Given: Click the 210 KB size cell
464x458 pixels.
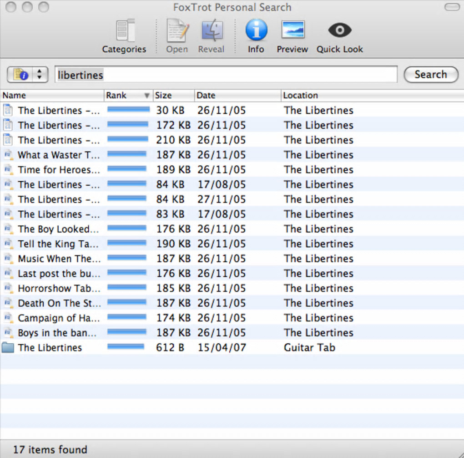Looking at the screenshot, I should pos(173,140).
